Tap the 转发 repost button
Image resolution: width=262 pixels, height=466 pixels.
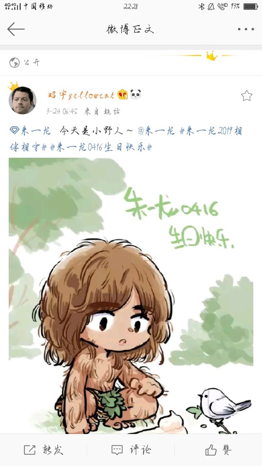[x=44, y=450]
